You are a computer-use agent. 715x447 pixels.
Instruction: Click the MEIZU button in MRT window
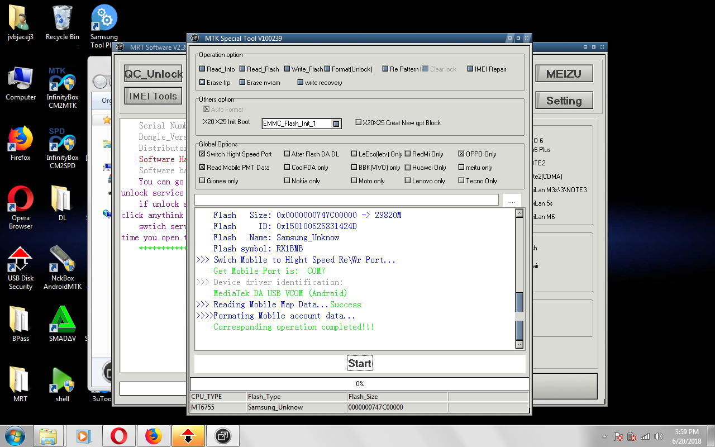coord(564,74)
